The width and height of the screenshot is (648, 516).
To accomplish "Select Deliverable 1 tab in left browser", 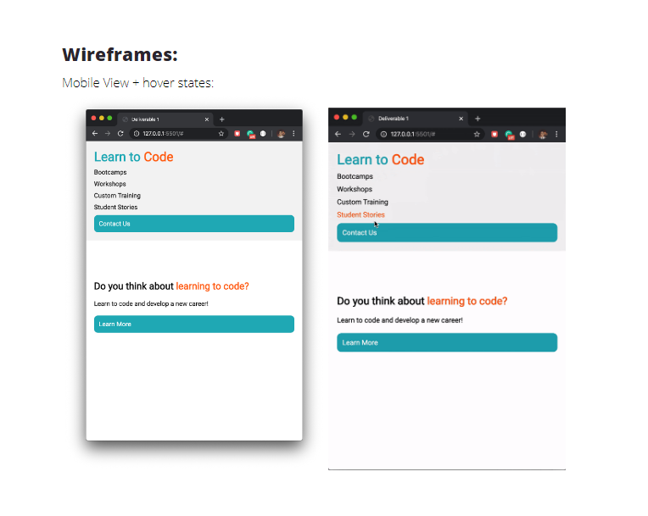I will [x=165, y=119].
